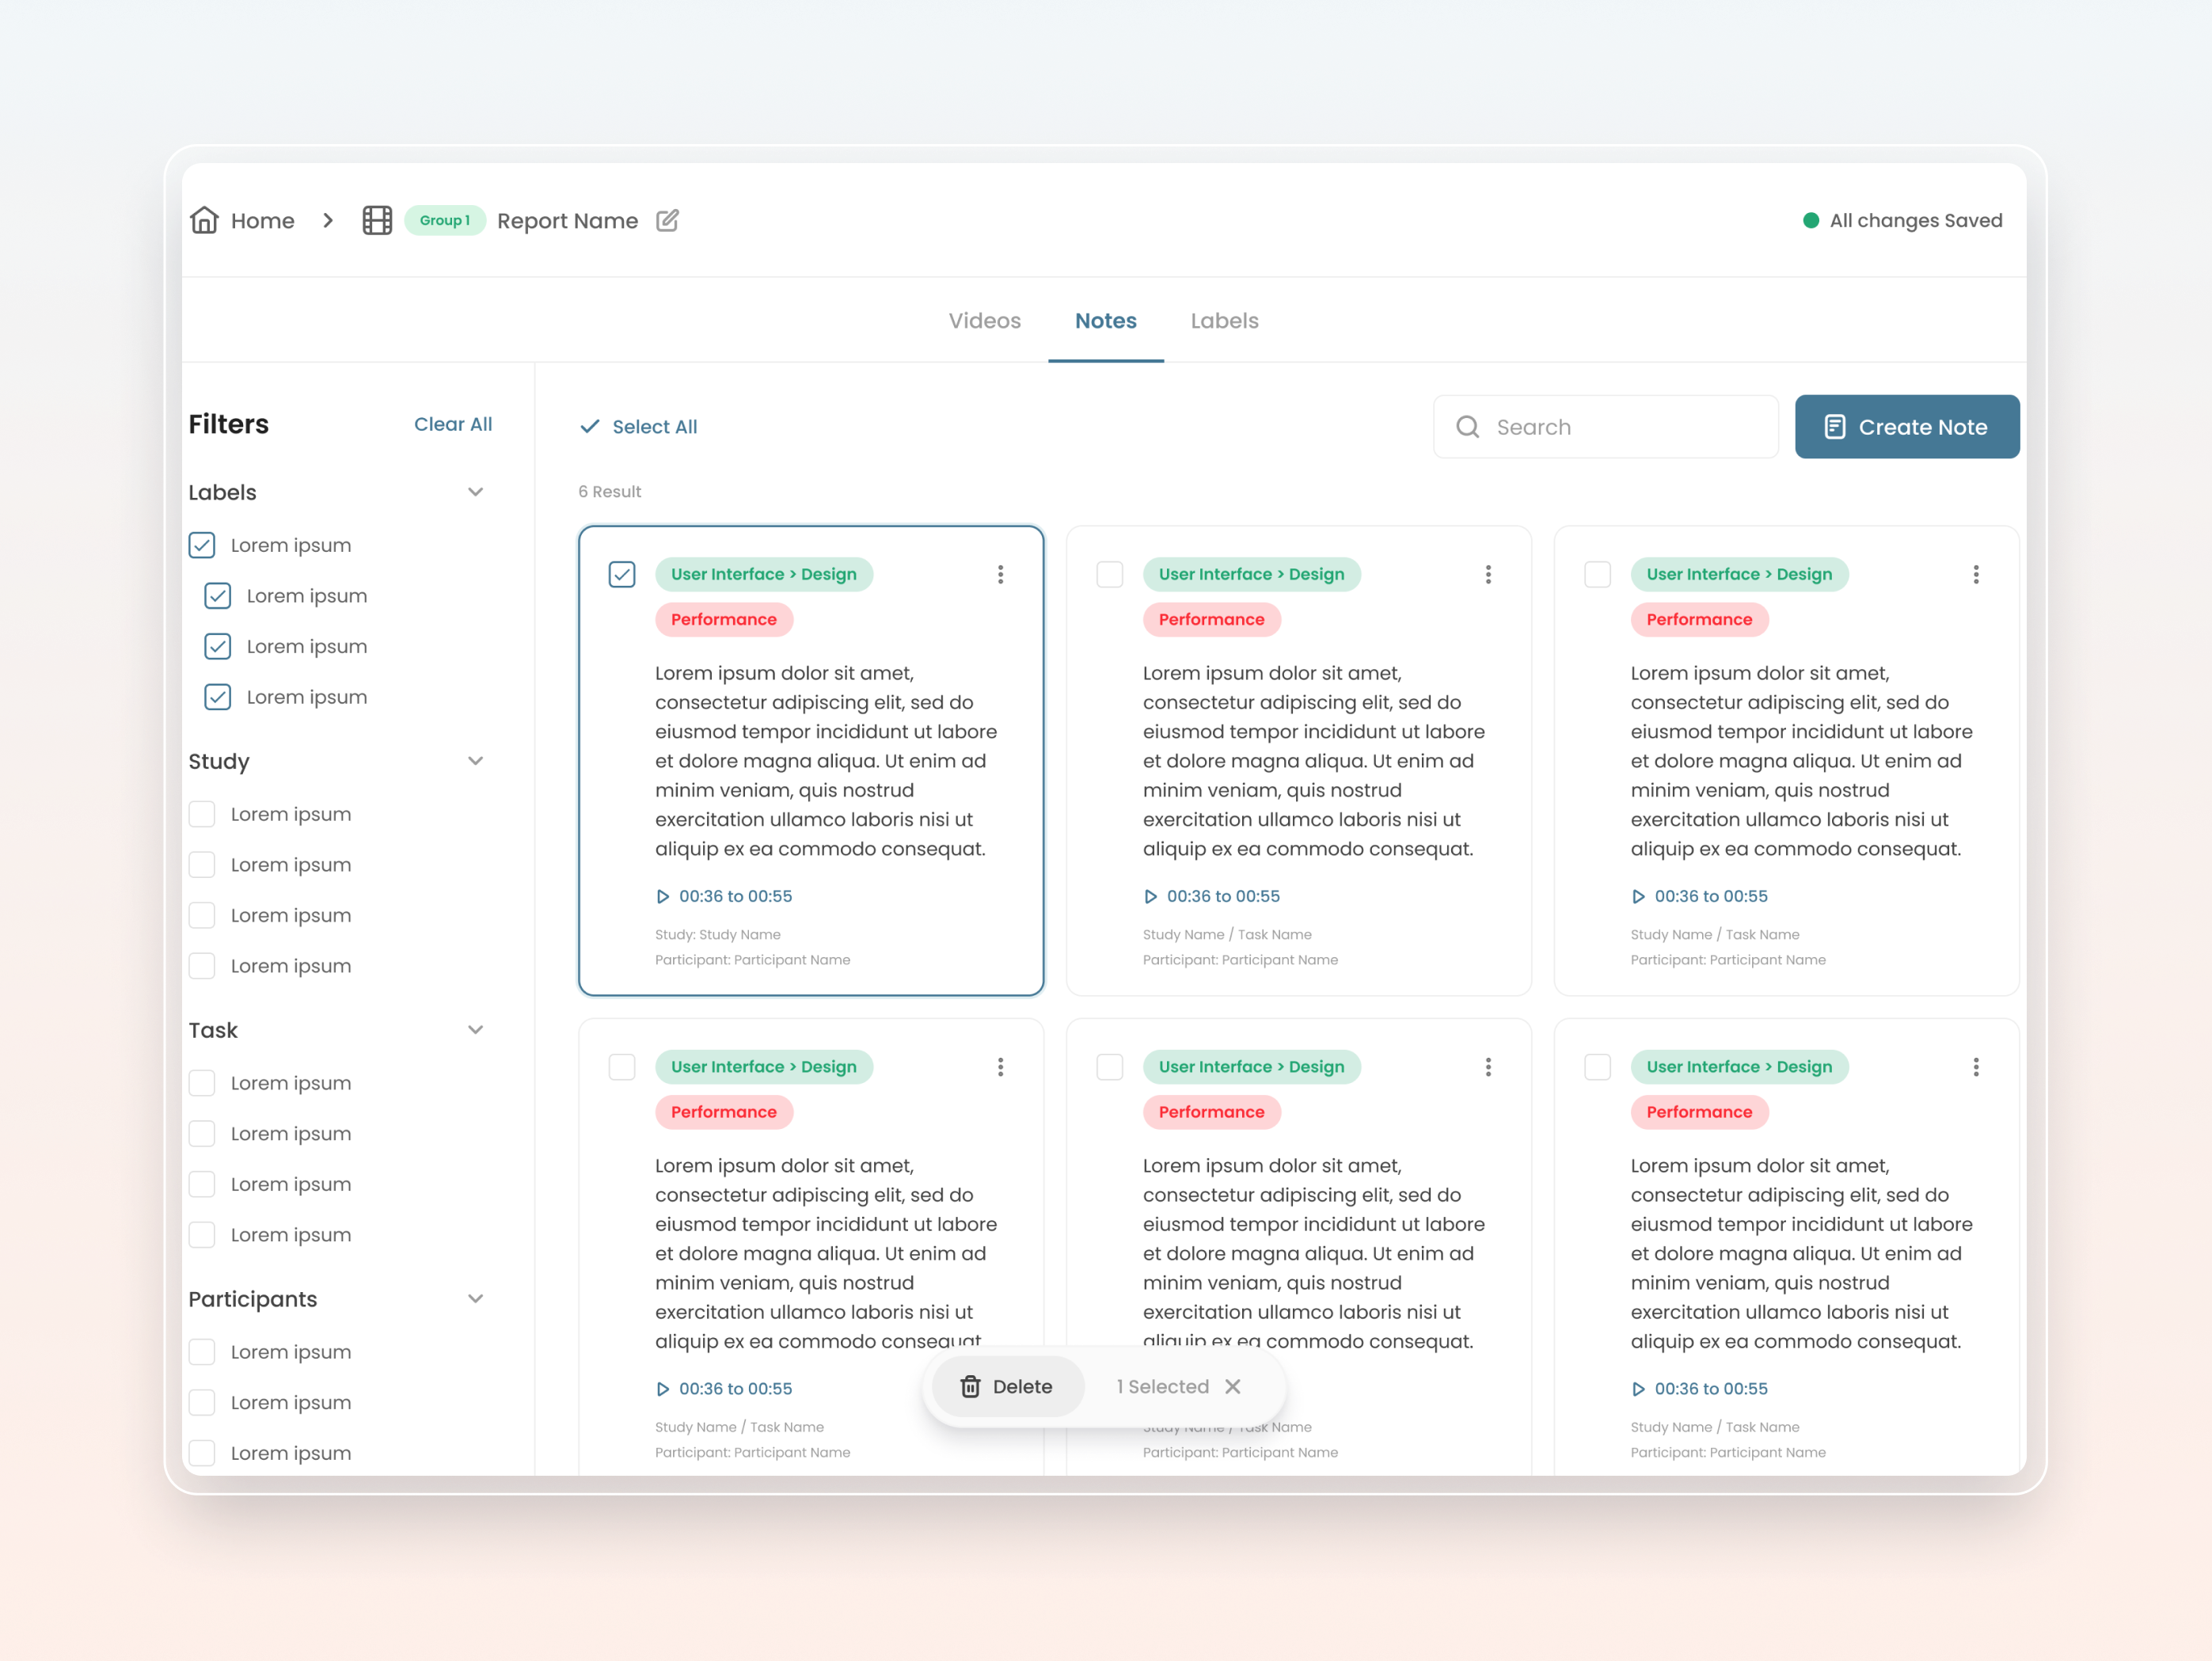Open more options on bottom-right note card

[1976, 1067]
